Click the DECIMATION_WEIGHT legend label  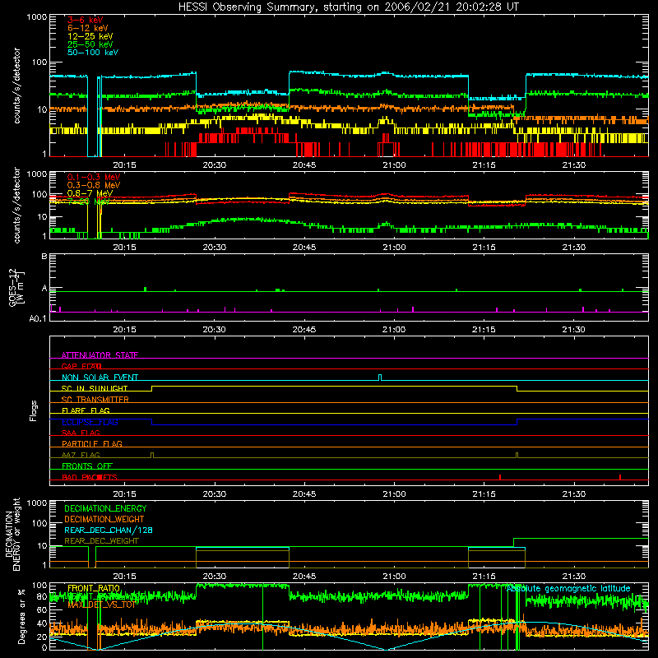(x=104, y=519)
